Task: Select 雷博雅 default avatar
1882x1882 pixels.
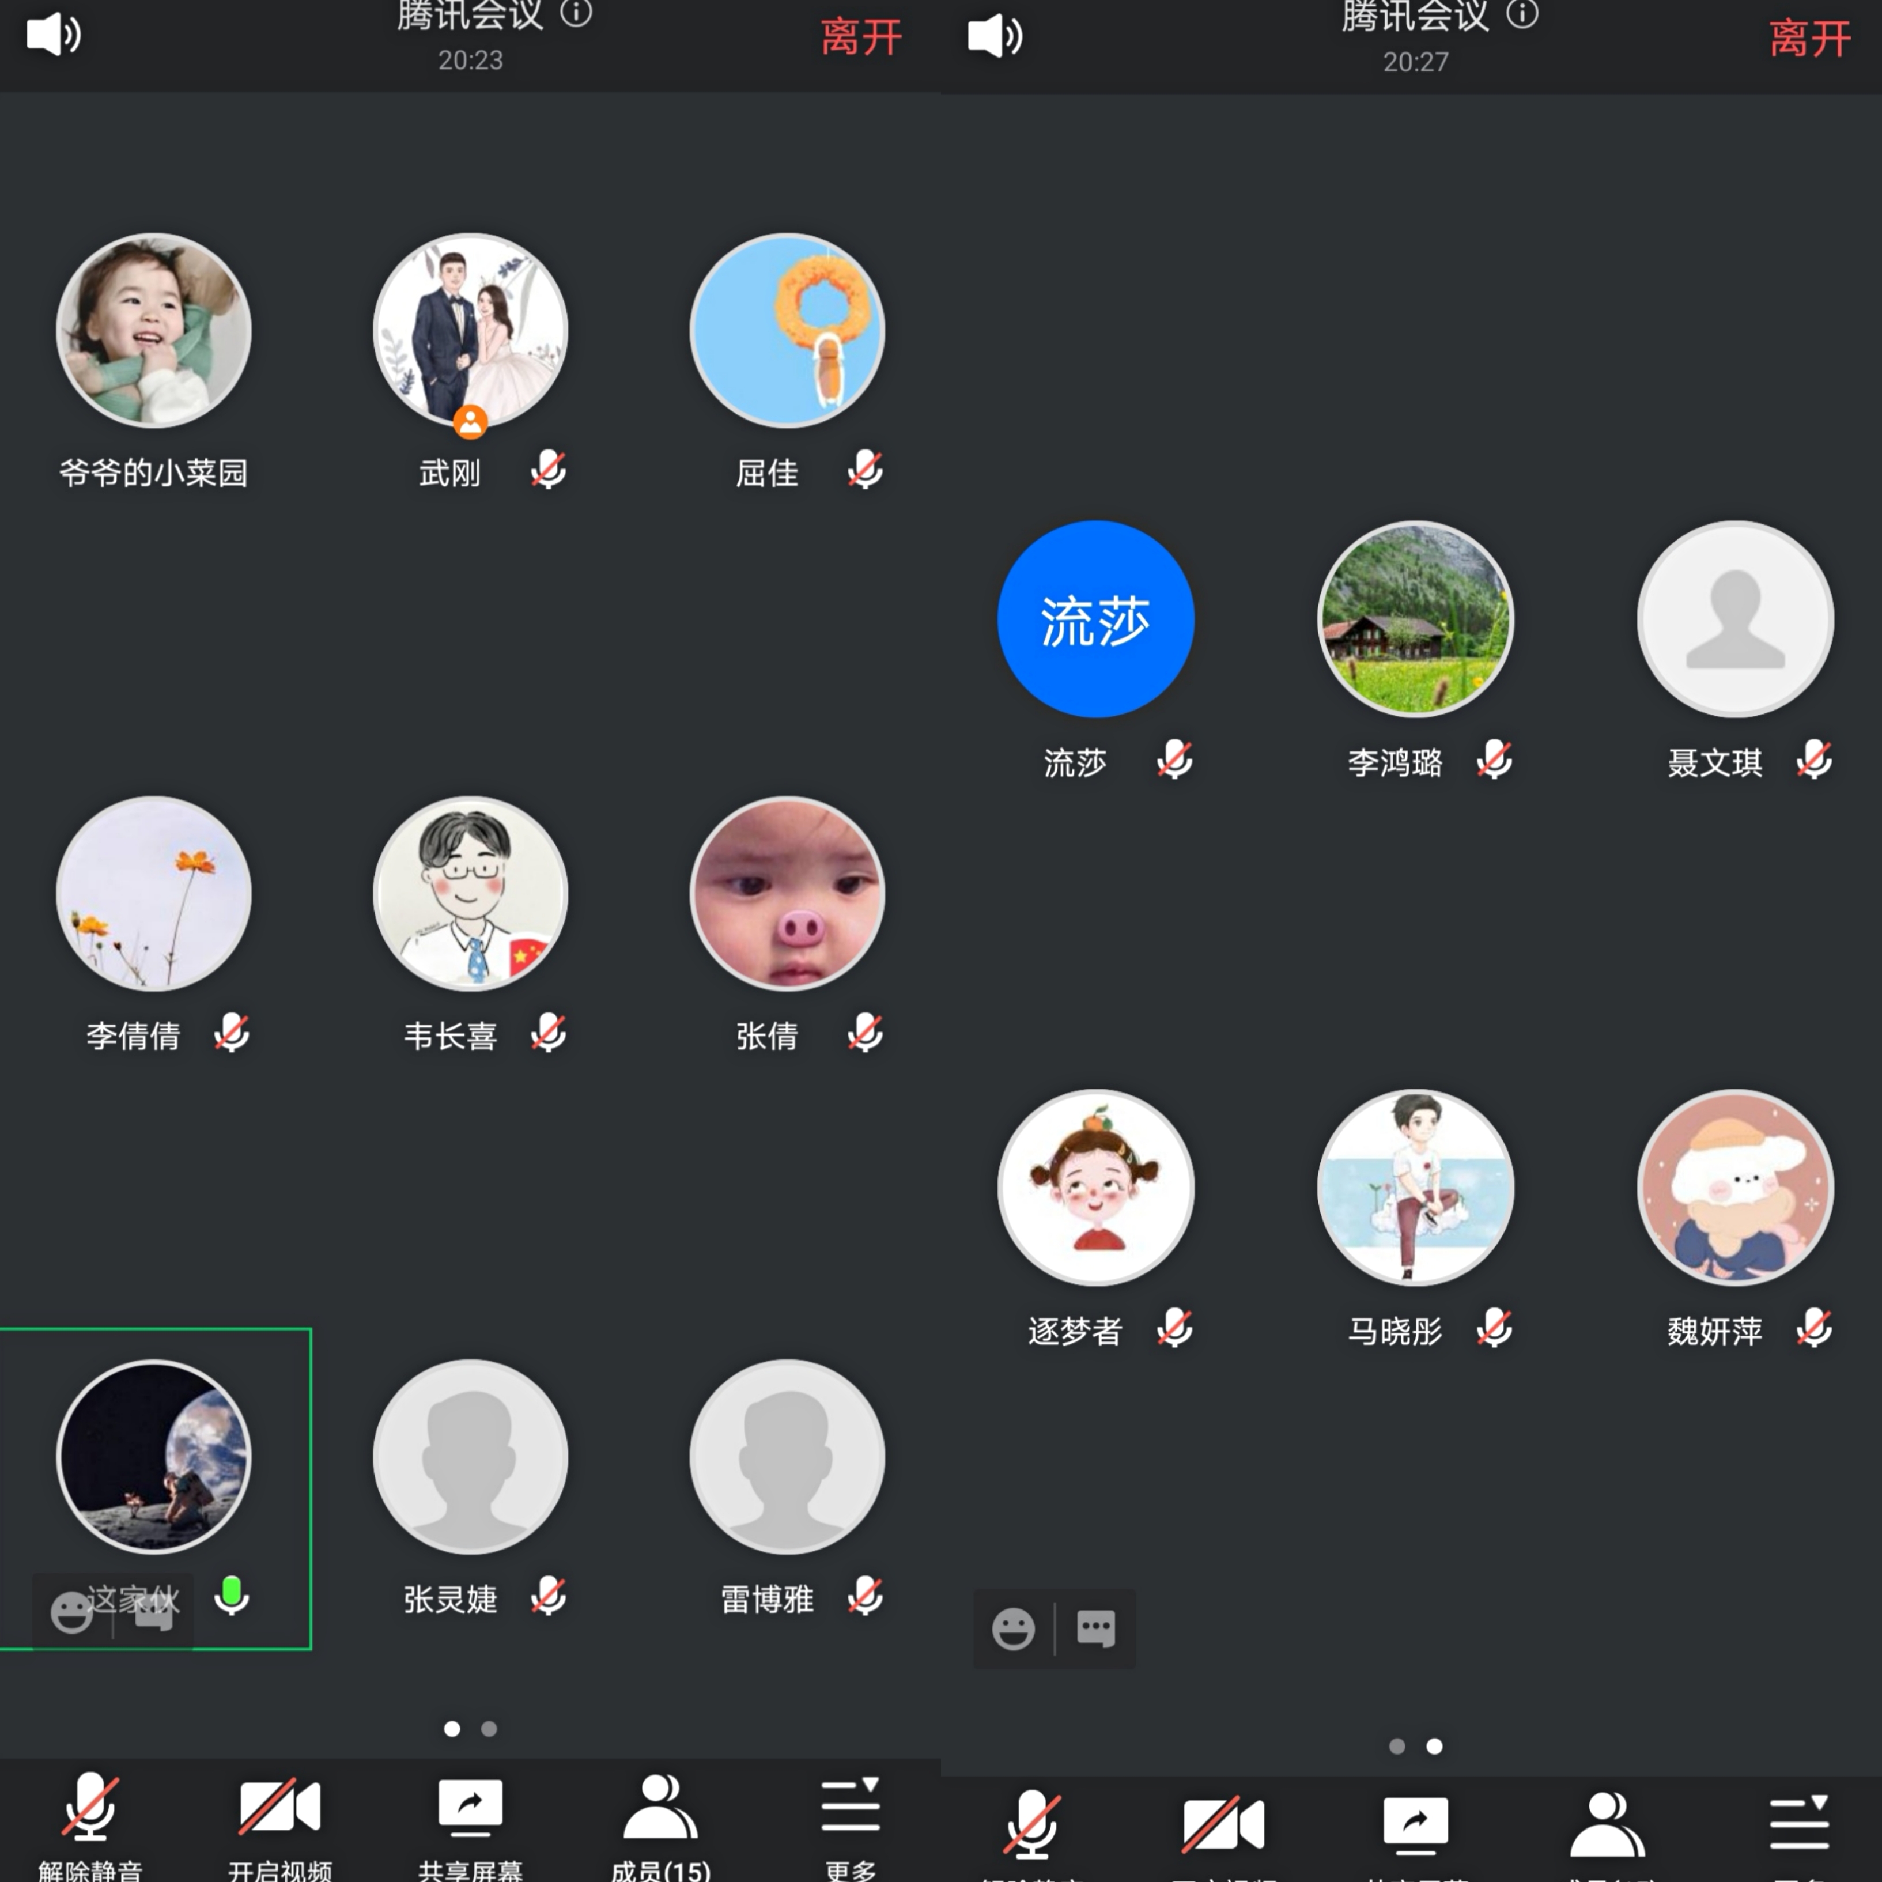Action: pos(787,1456)
